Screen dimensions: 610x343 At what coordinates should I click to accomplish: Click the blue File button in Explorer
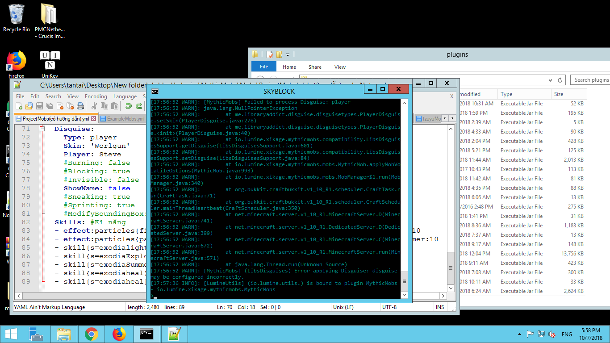coord(264,67)
